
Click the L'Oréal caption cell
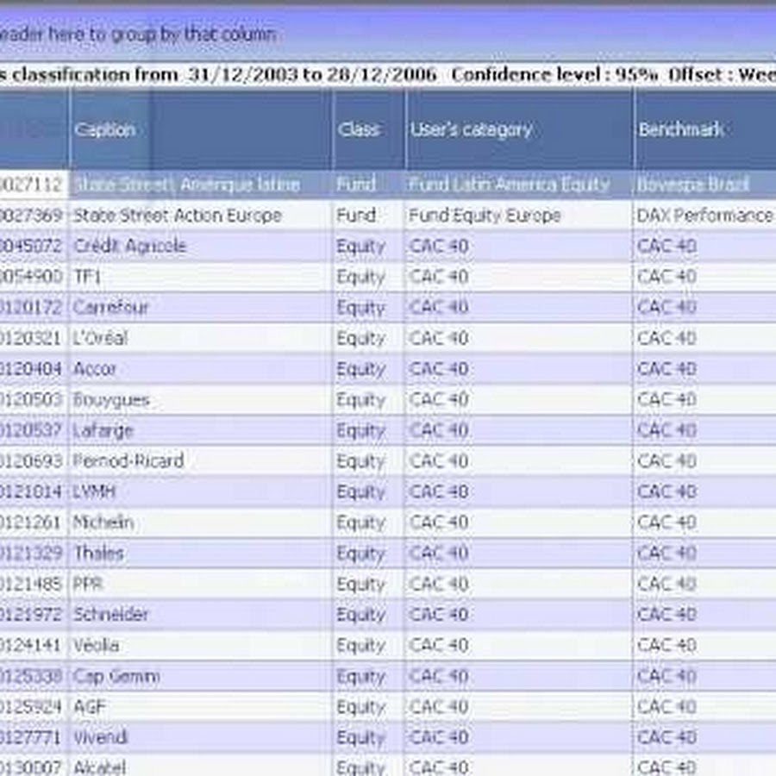click(x=100, y=338)
